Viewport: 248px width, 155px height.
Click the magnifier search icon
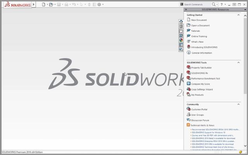pos(214,4)
